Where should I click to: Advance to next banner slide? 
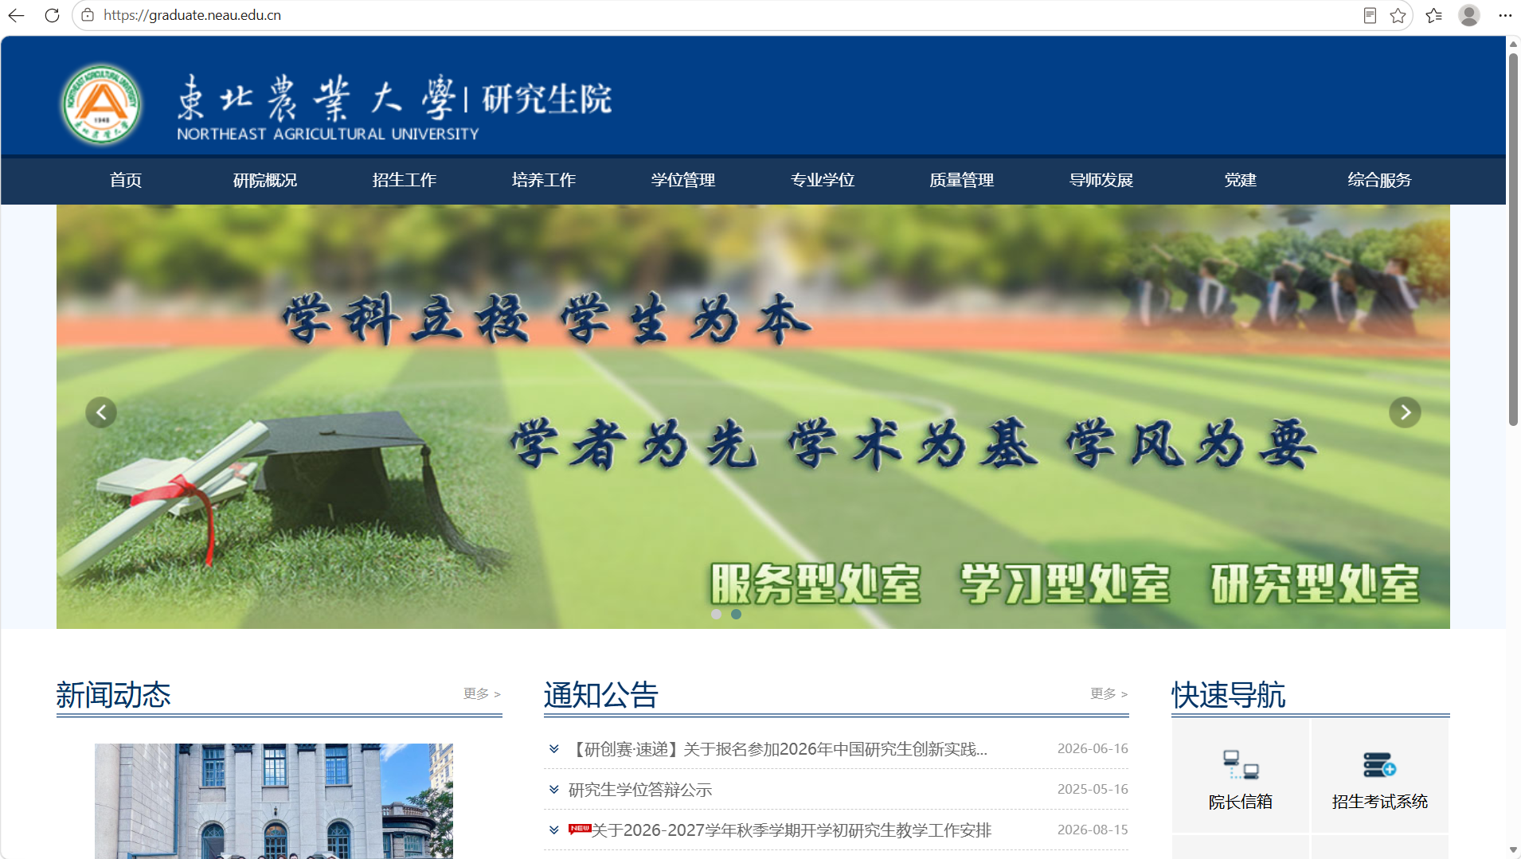pyautogui.click(x=1405, y=412)
